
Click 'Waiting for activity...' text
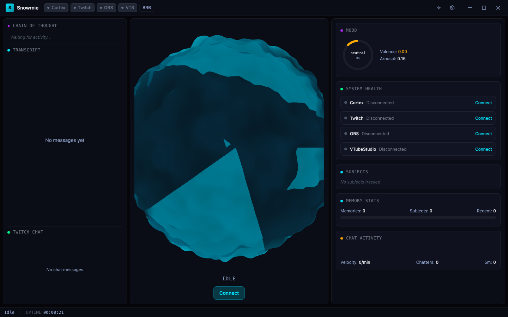pos(30,37)
